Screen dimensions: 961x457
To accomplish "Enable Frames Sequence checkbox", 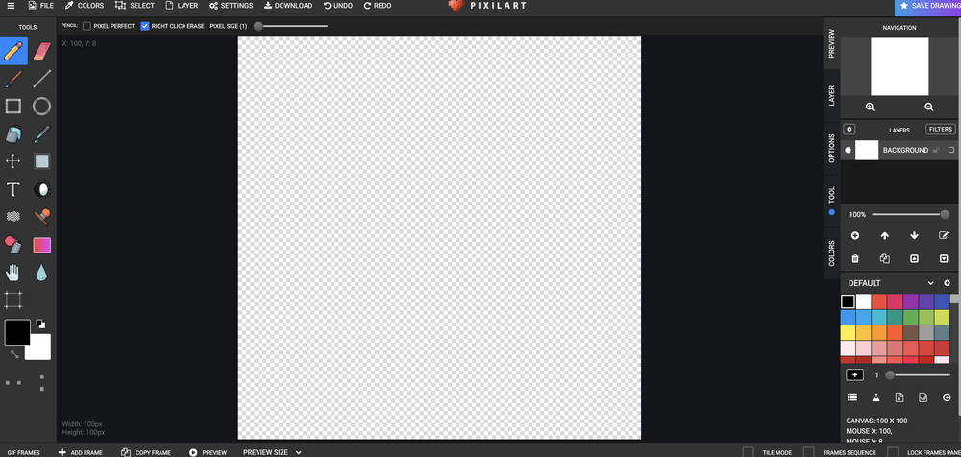I will pyautogui.click(x=809, y=452).
